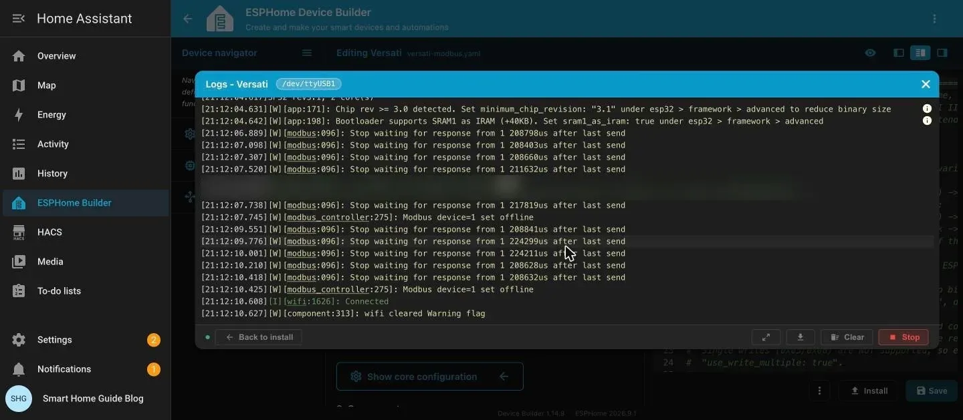
Task: Open Home Assistant Settings
Action: (x=86, y=340)
